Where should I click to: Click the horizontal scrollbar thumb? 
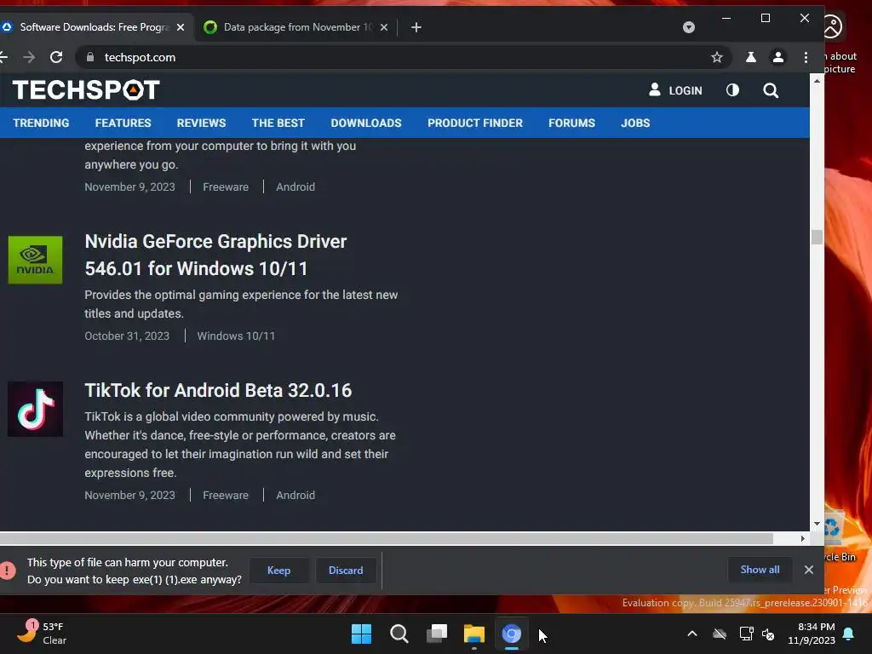point(387,538)
